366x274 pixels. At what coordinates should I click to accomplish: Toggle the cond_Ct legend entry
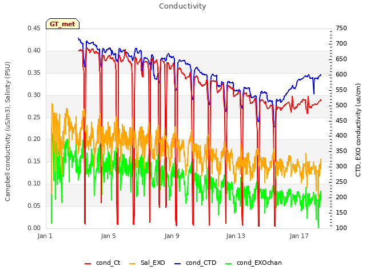coord(102,263)
